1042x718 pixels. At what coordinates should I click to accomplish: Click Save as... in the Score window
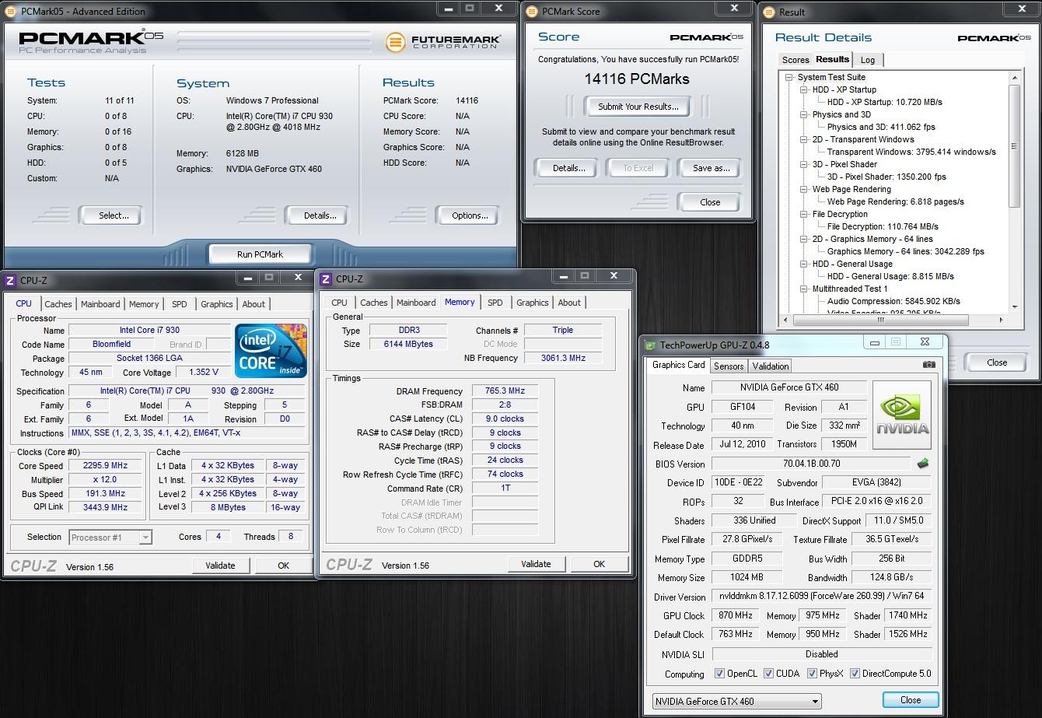(x=711, y=168)
